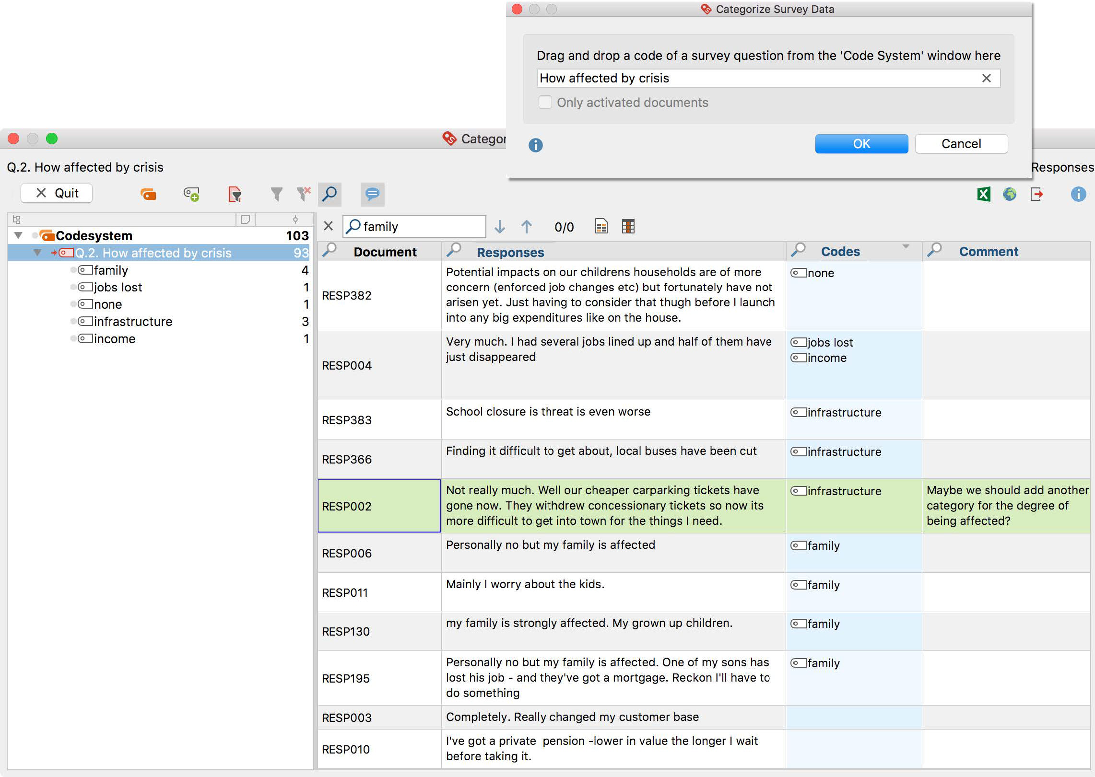Image resolution: width=1095 pixels, height=777 pixels.
Task: Collapse the Codesystem tree root
Action: click(x=18, y=235)
